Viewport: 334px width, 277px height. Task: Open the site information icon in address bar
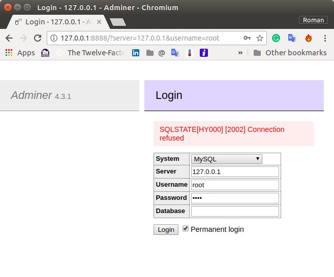pos(54,38)
